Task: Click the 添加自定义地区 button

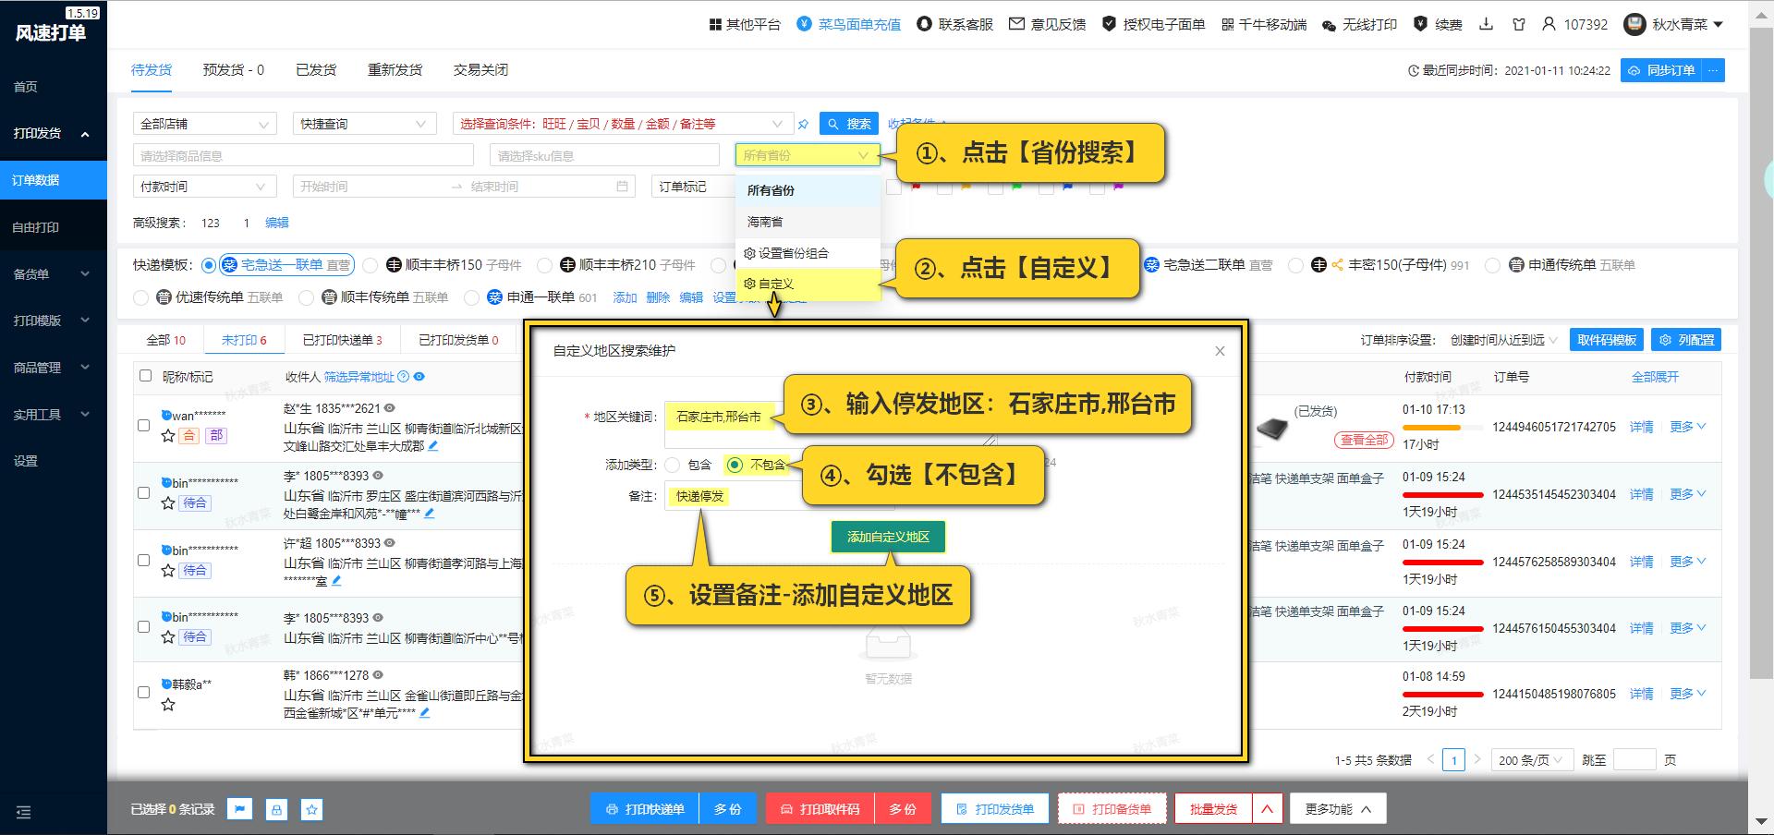Action: point(886,537)
